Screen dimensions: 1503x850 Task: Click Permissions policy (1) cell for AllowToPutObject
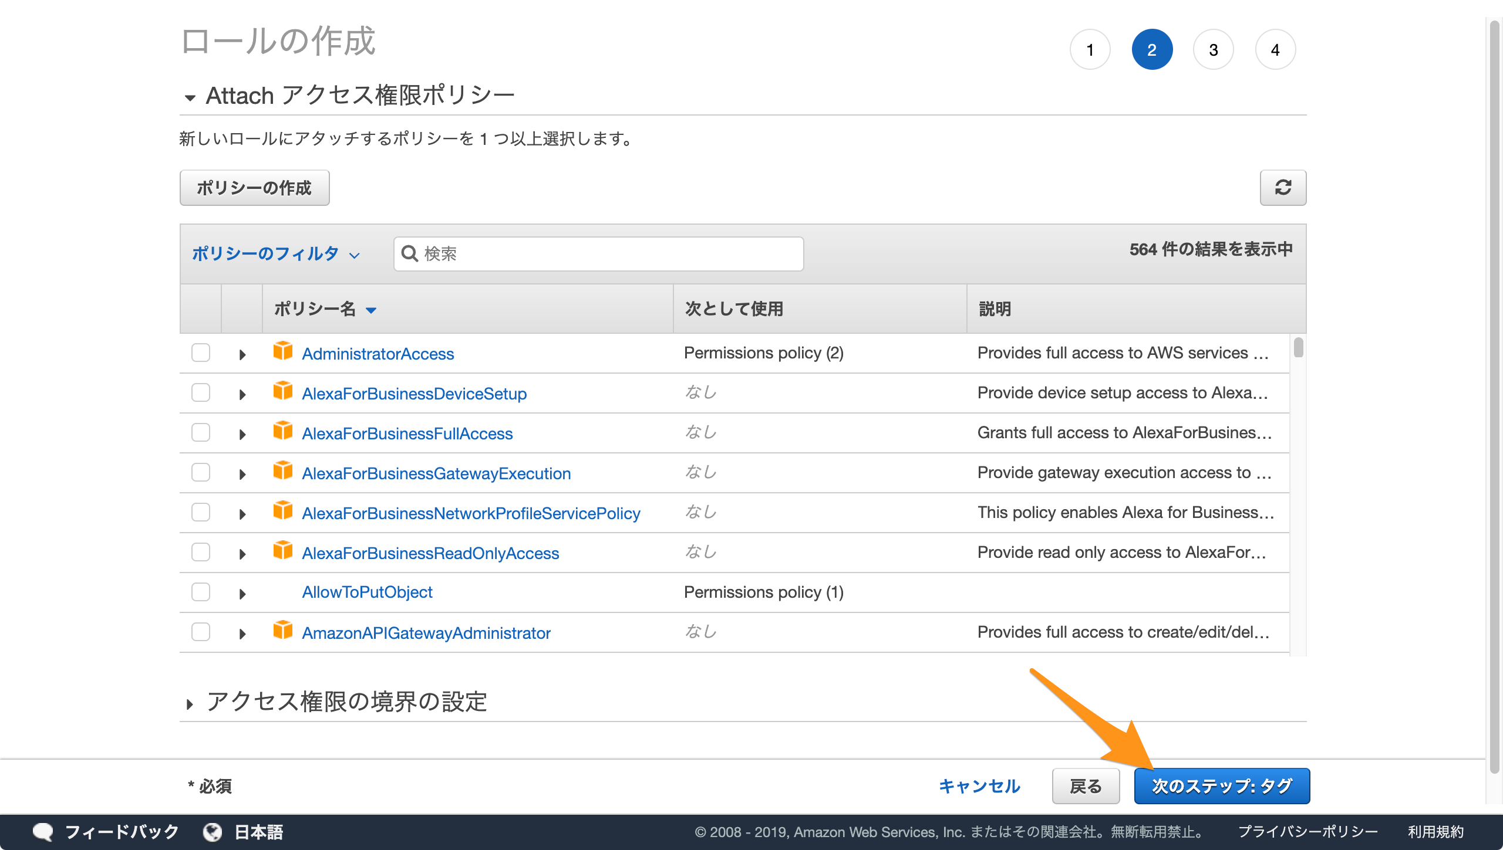tap(763, 592)
